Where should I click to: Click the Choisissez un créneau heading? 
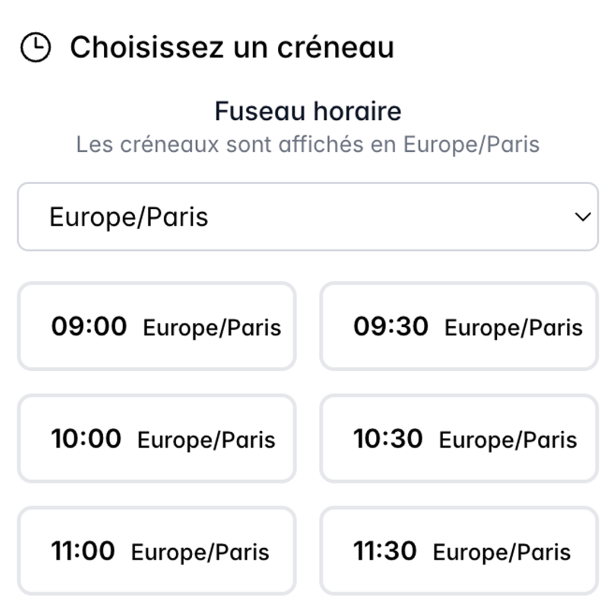pyautogui.click(x=233, y=47)
